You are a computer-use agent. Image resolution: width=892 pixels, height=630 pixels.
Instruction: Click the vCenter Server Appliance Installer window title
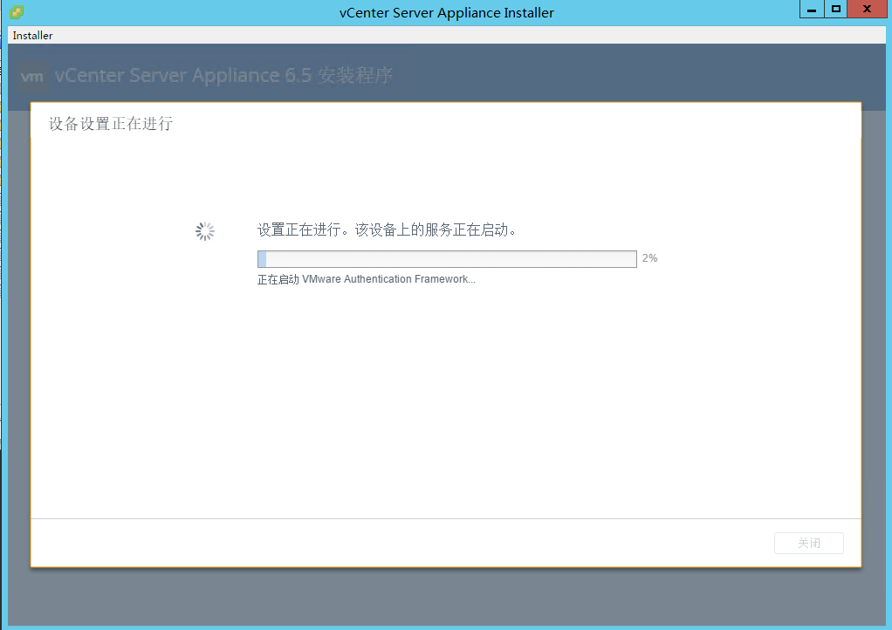[x=446, y=12]
